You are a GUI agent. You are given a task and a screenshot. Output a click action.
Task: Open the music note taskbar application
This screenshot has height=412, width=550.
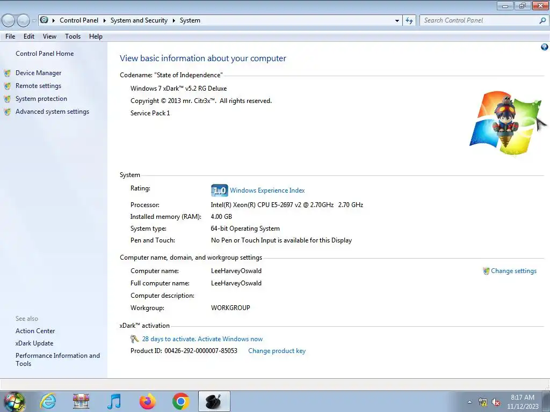[x=114, y=401]
